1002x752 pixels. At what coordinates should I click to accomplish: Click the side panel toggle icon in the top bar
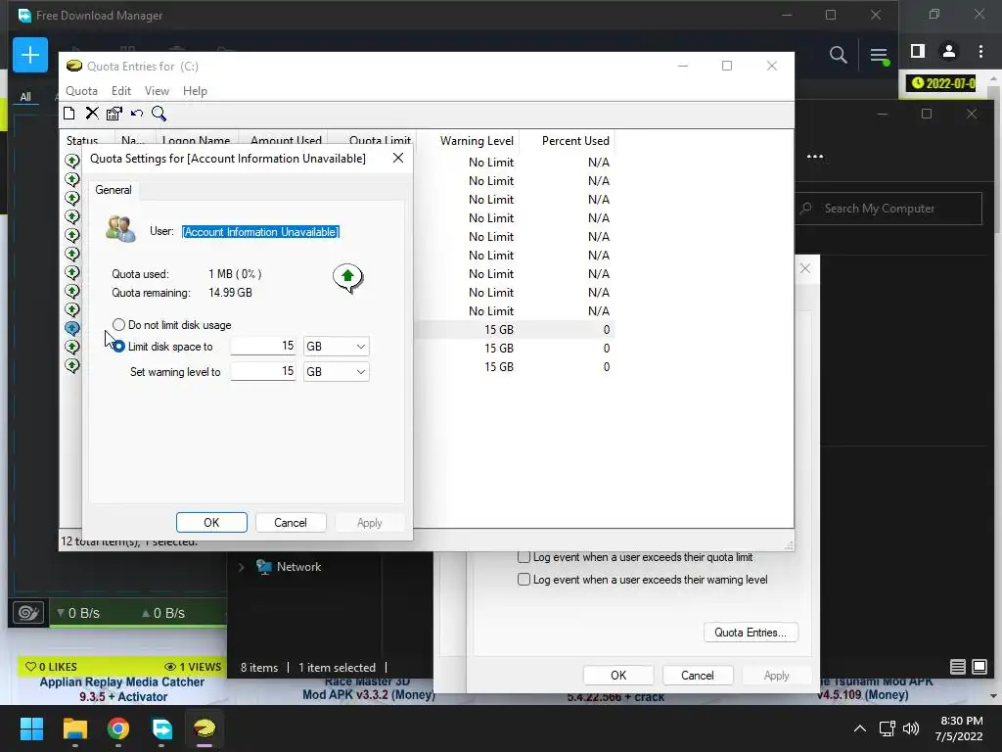pos(918,51)
